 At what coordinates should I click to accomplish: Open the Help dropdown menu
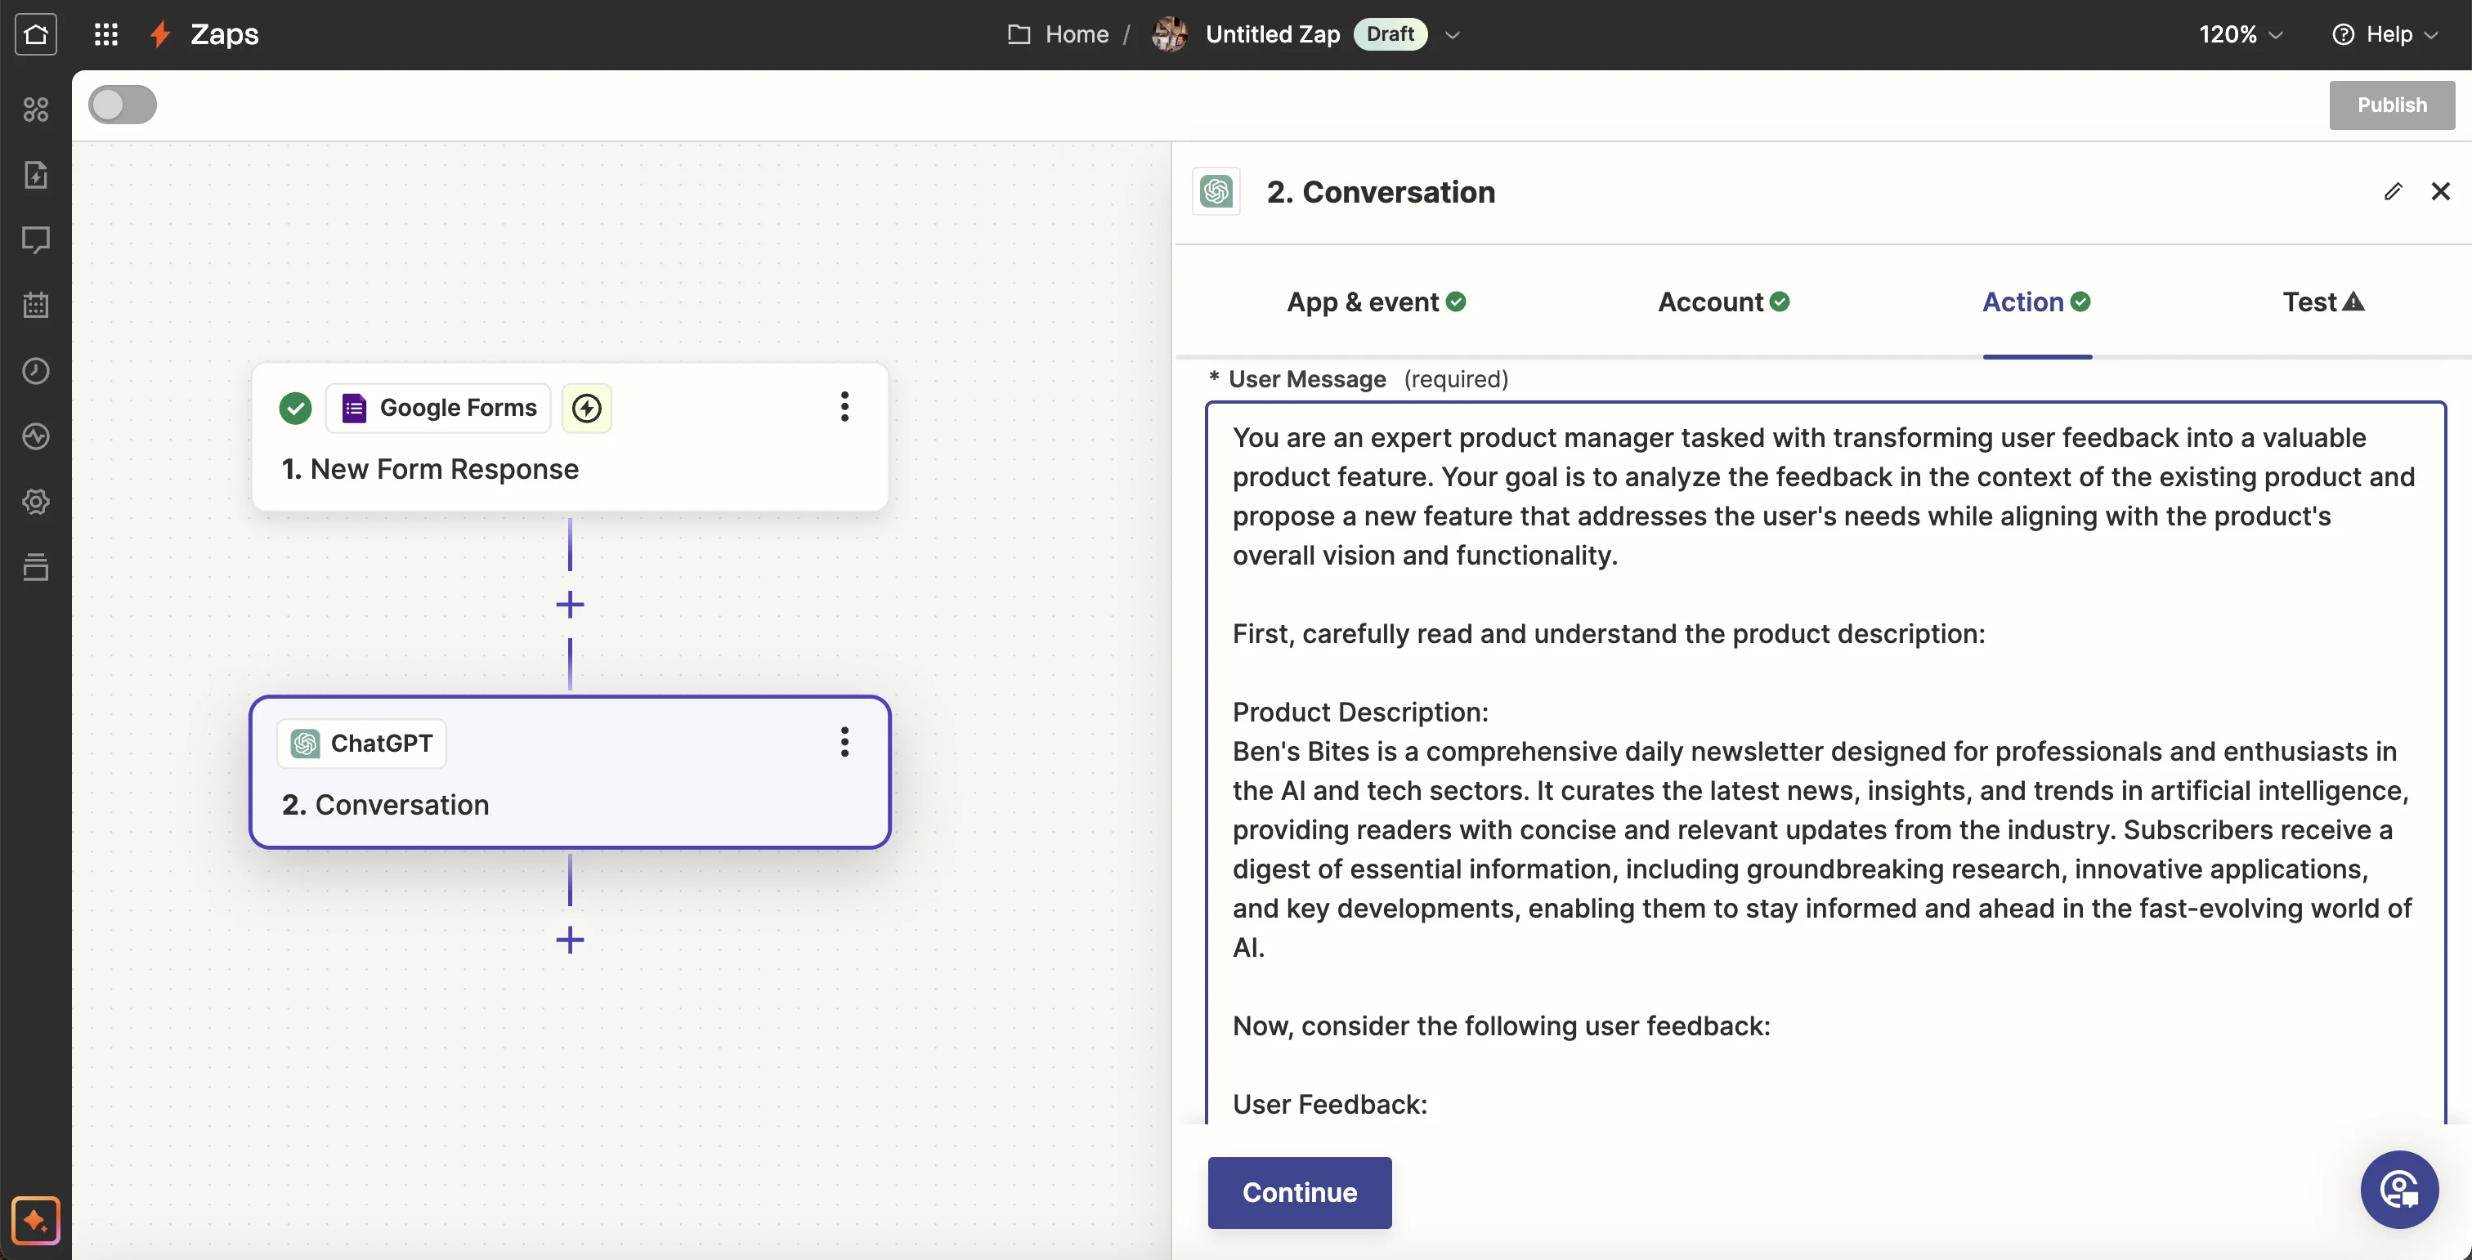click(2385, 34)
